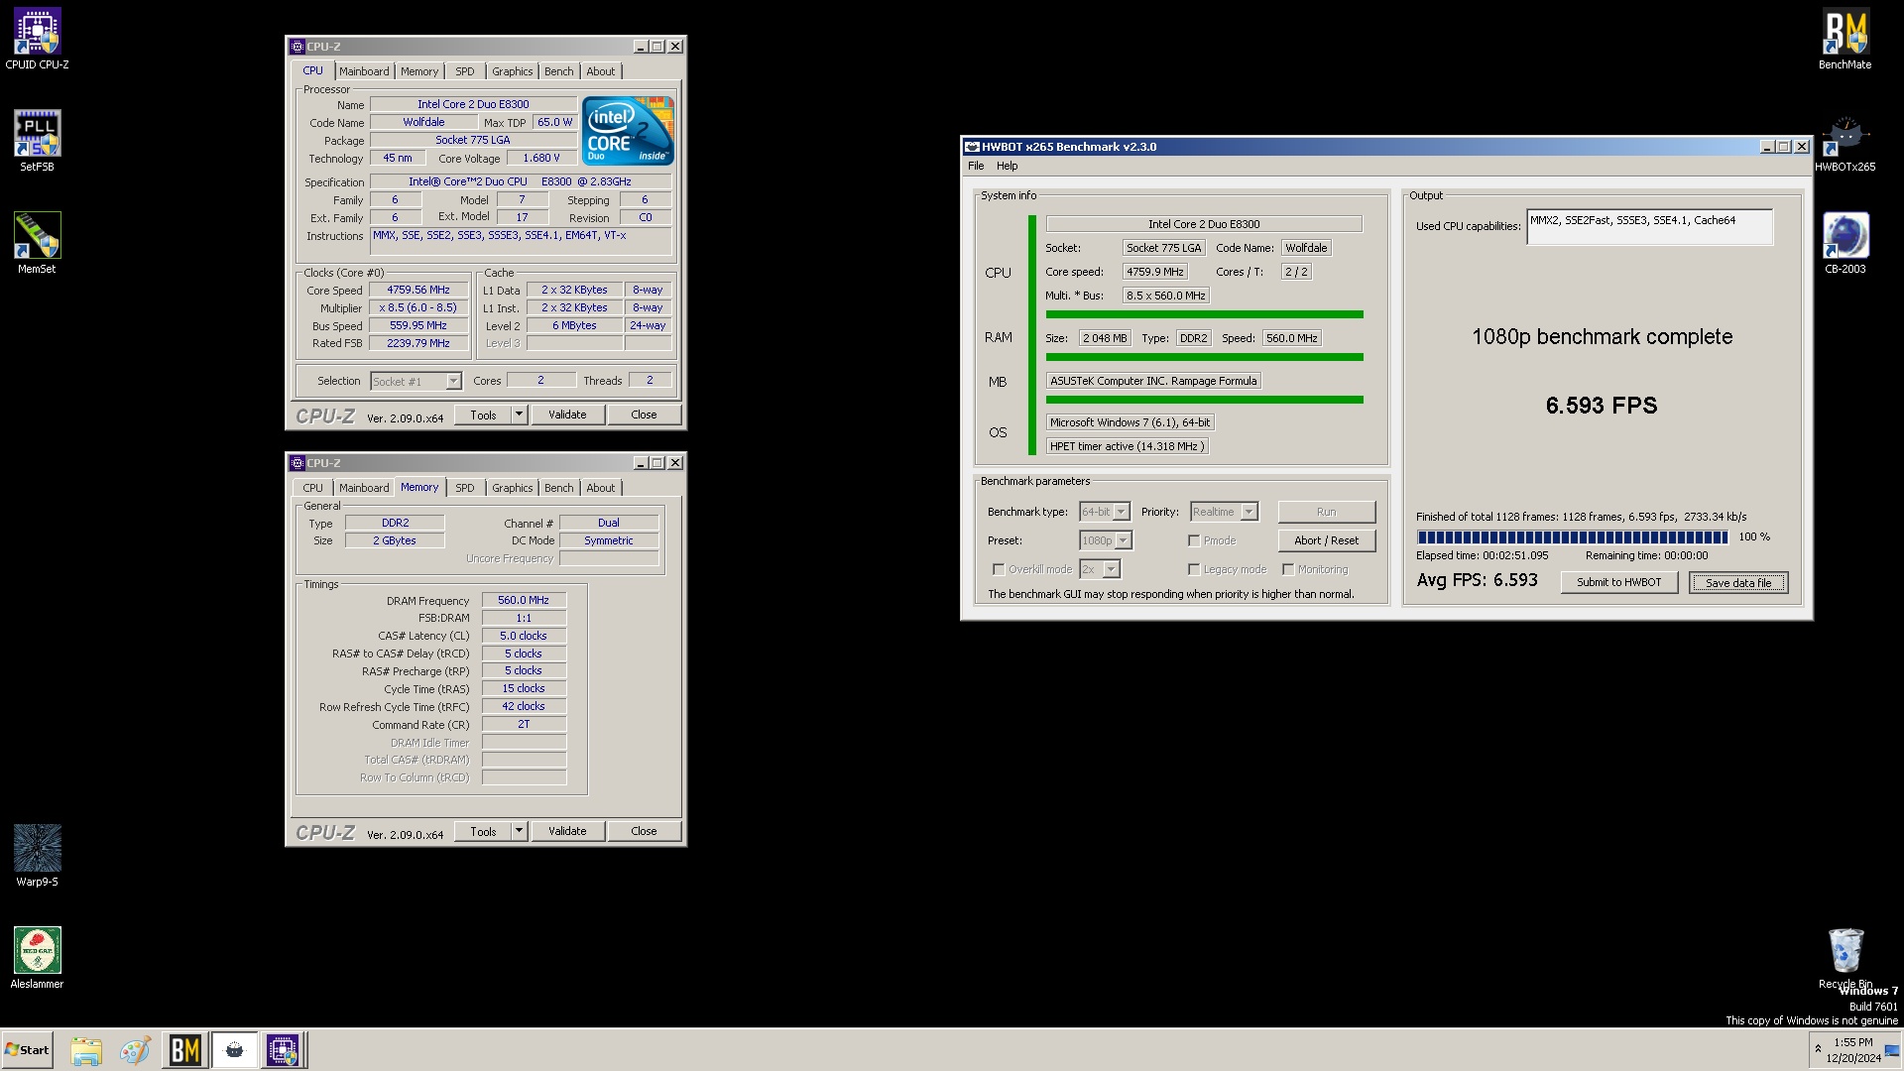The image size is (1904, 1071).
Task: Click Tools button in bottom CPU-Z window
Action: click(483, 831)
